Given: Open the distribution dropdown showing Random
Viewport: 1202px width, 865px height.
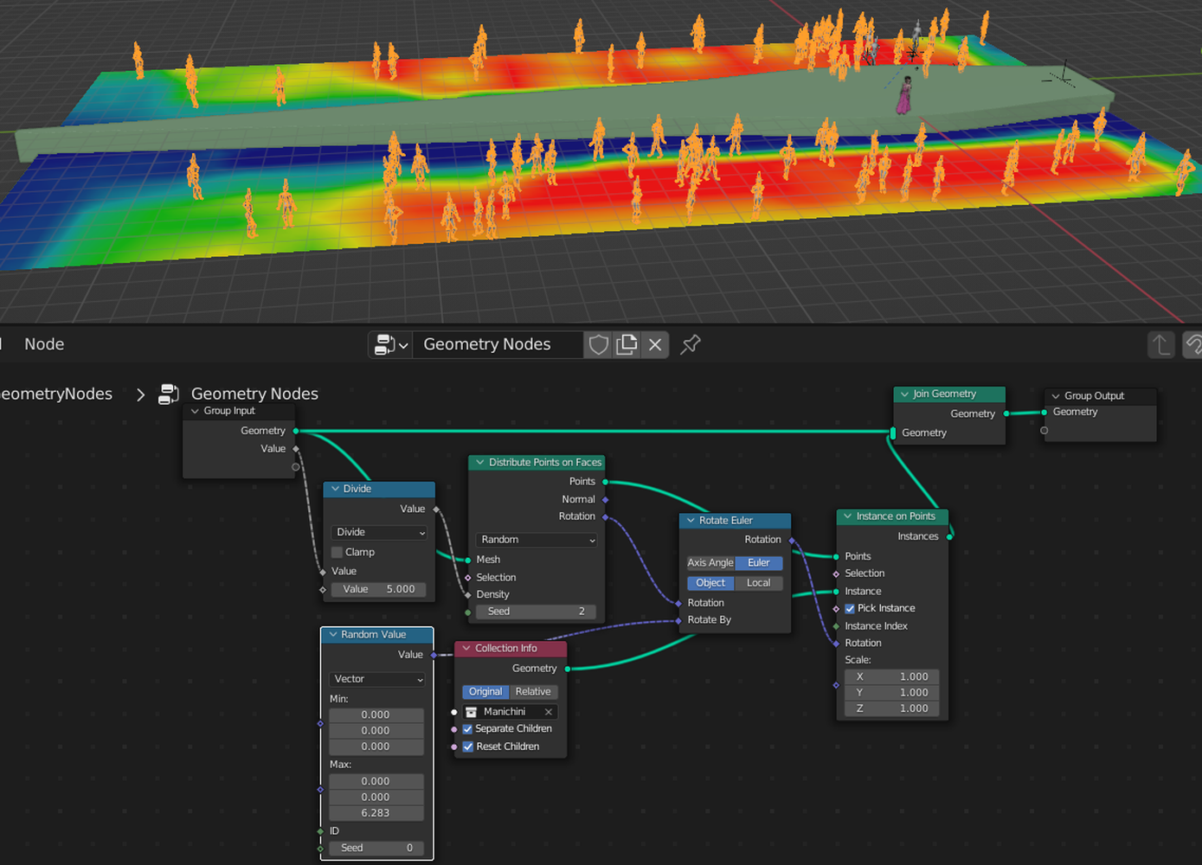Looking at the screenshot, I should pos(536,539).
